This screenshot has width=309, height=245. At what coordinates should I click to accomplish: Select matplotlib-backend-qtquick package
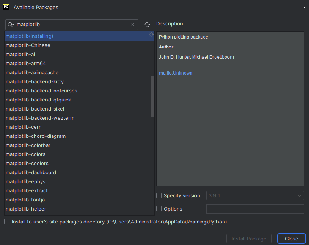79,100
